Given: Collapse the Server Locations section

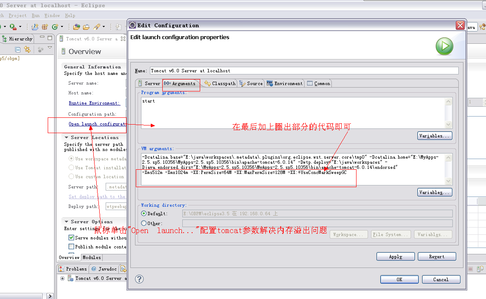Looking at the screenshot, I should (x=66, y=137).
